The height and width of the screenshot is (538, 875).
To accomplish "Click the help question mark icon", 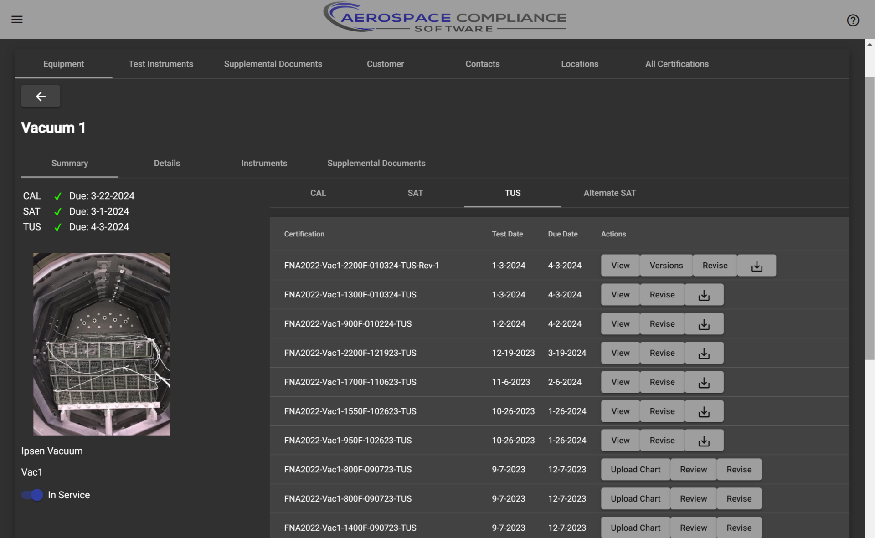I will click(853, 20).
